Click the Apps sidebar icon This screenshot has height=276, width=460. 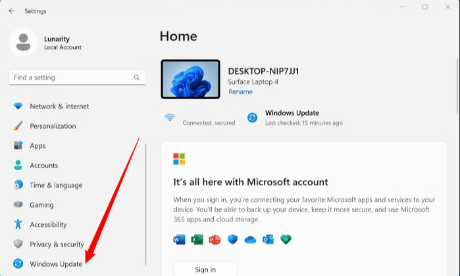[x=18, y=145]
